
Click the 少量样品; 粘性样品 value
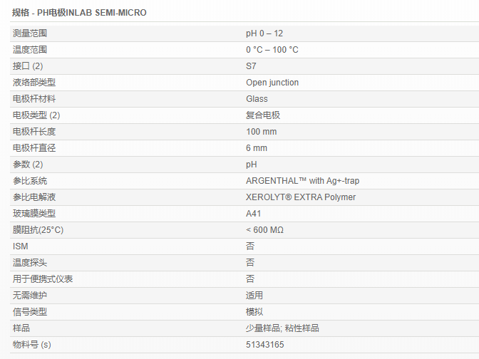coord(282,328)
